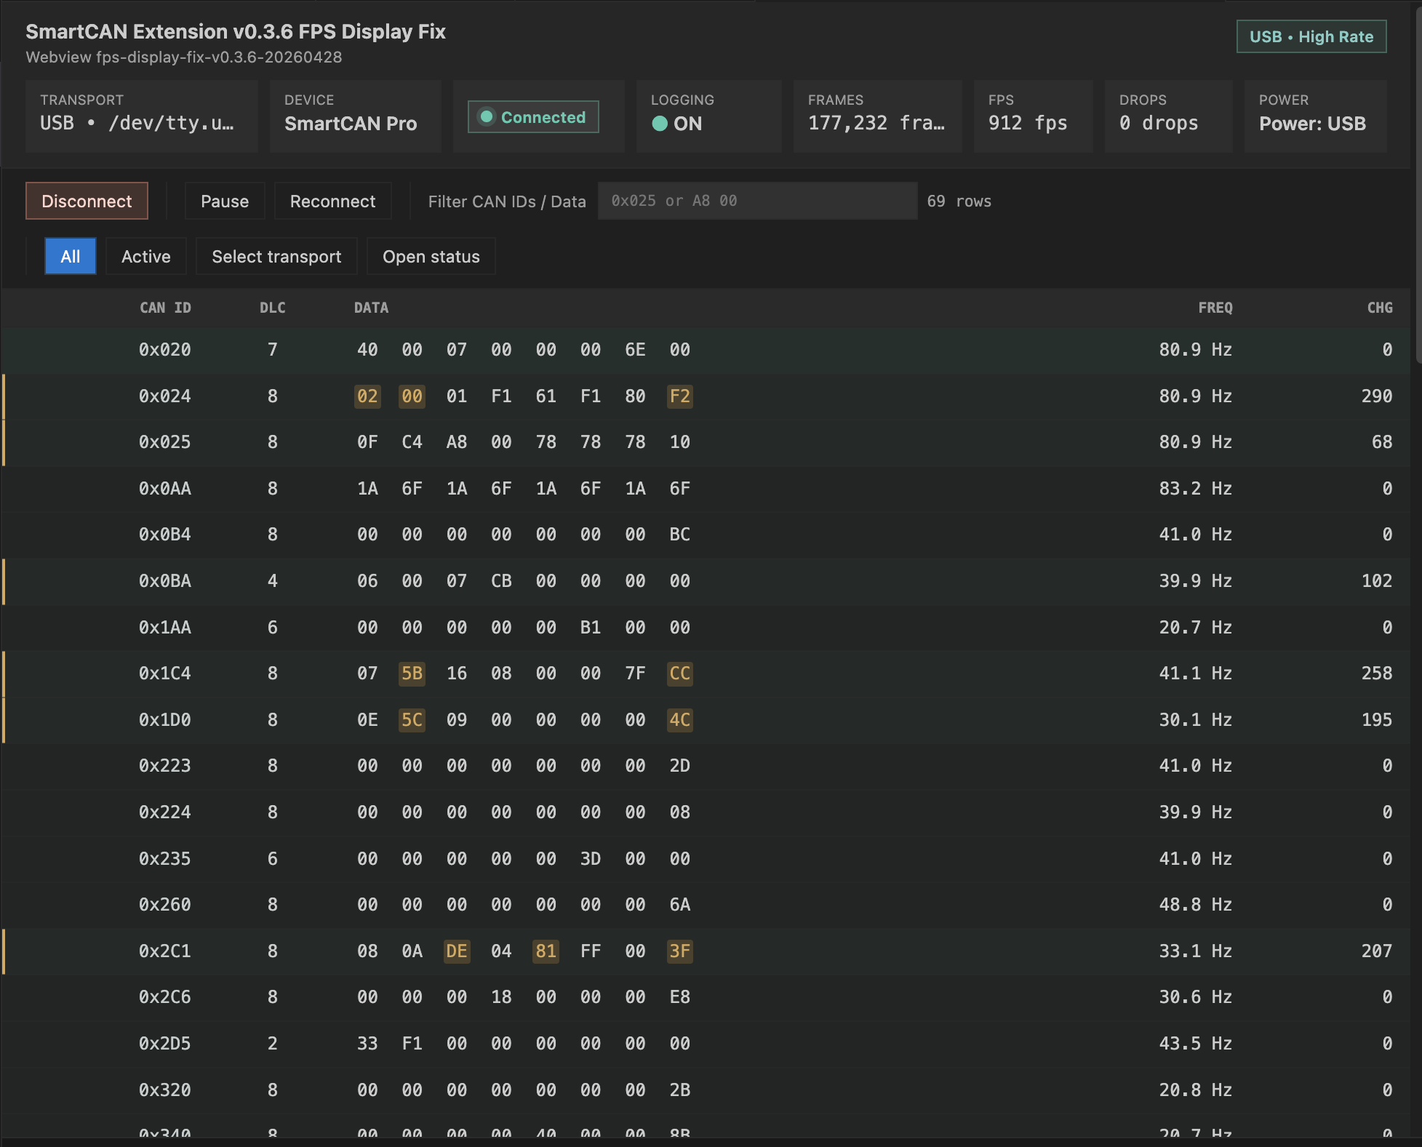Click highlighted byte F2 in row 0x024
The height and width of the screenshot is (1147, 1422).
tap(679, 396)
